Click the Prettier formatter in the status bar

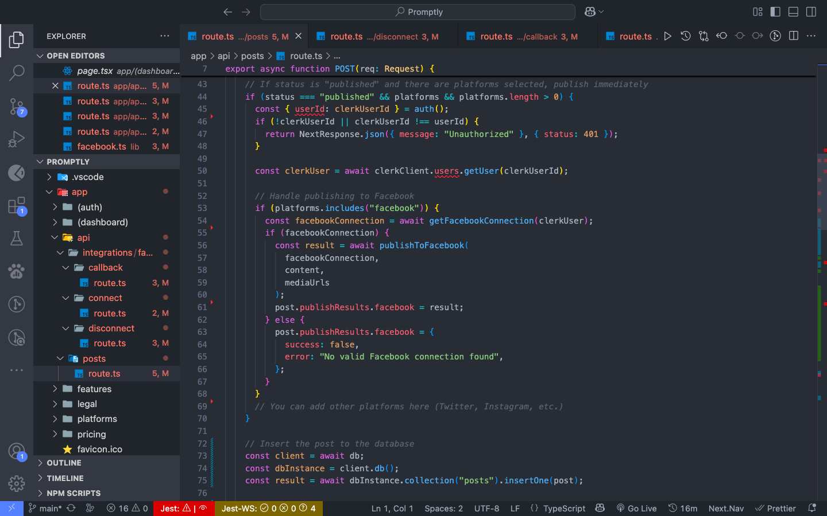[x=775, y=508]
